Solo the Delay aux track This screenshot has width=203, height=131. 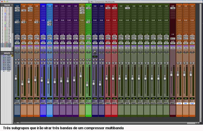pos(113,63)
